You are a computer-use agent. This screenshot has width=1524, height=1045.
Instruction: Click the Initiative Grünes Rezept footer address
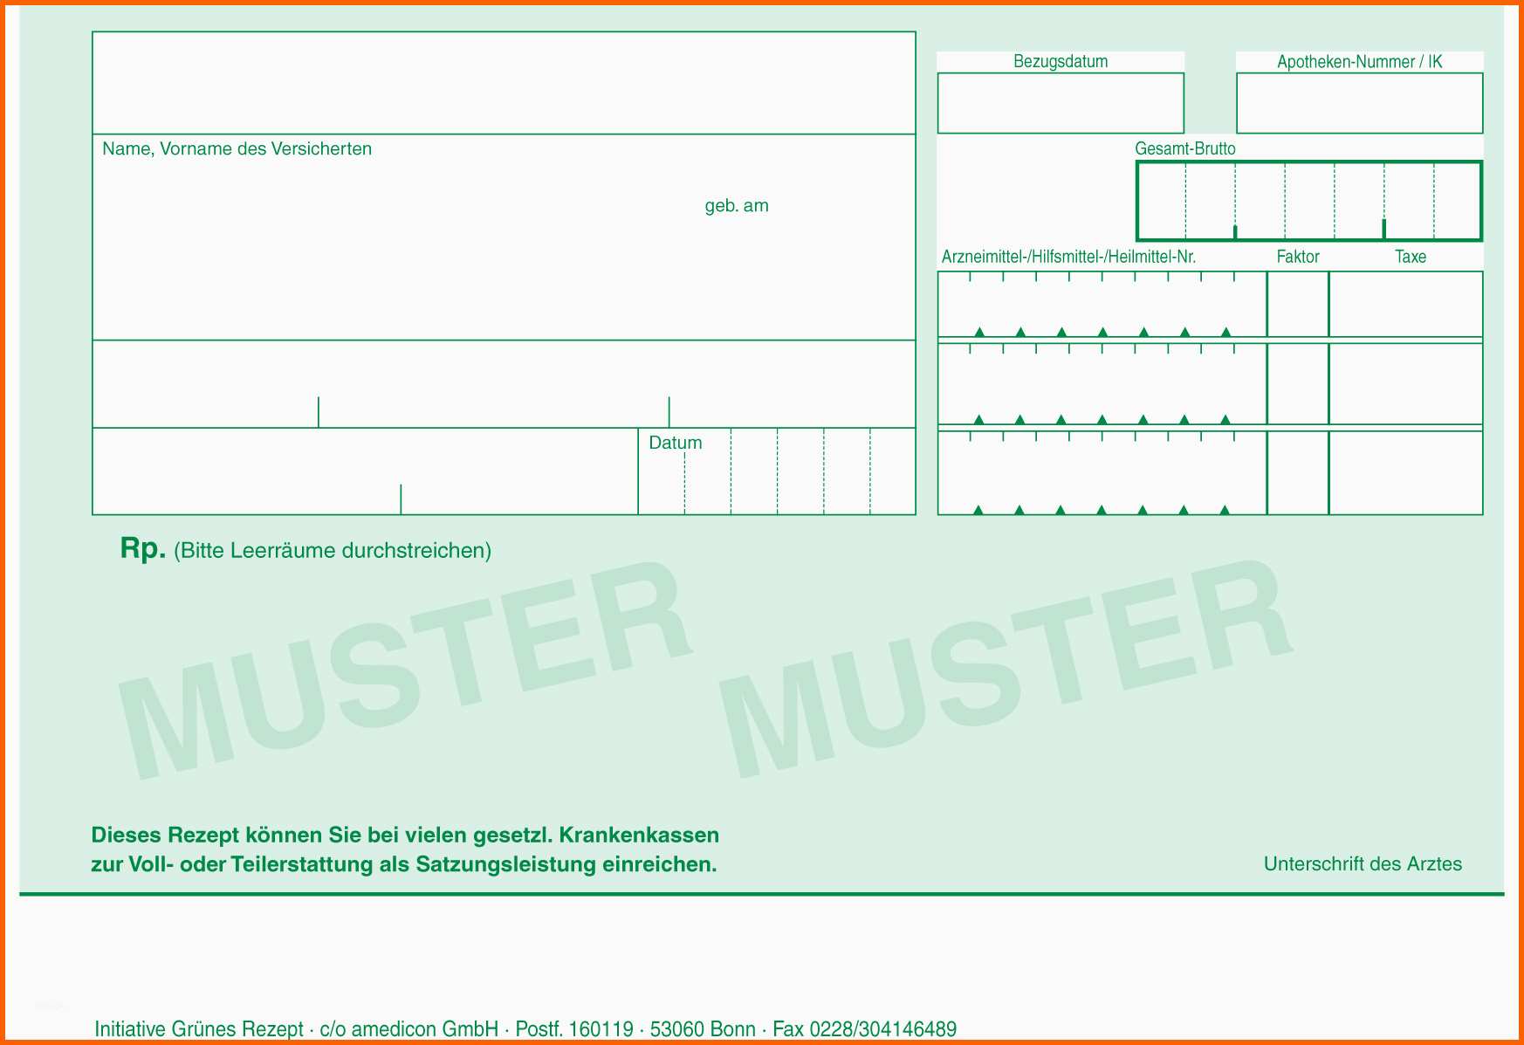coord(525,1029)
